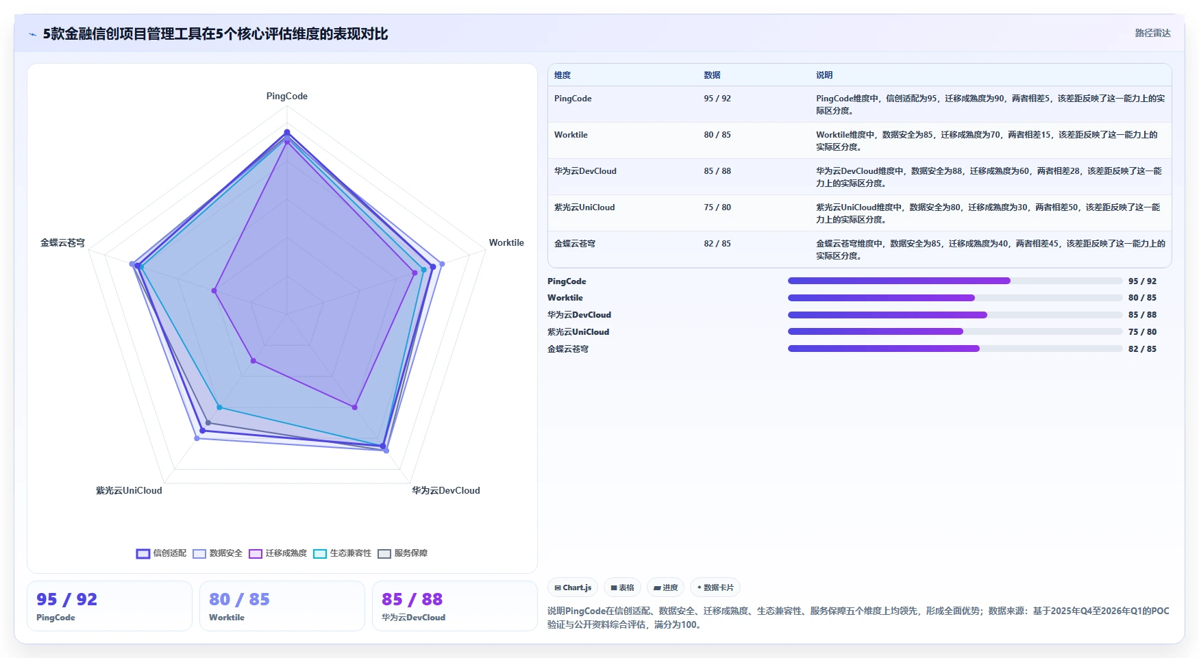
Task: Click the 路径雷达 label in header
Action: [x=1152, y=33]
